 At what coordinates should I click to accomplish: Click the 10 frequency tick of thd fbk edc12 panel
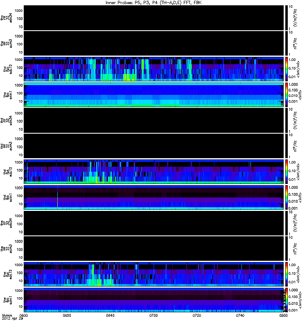[21, 178]
